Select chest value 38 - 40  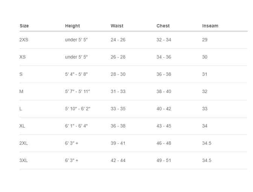click(x=164, y=91)
